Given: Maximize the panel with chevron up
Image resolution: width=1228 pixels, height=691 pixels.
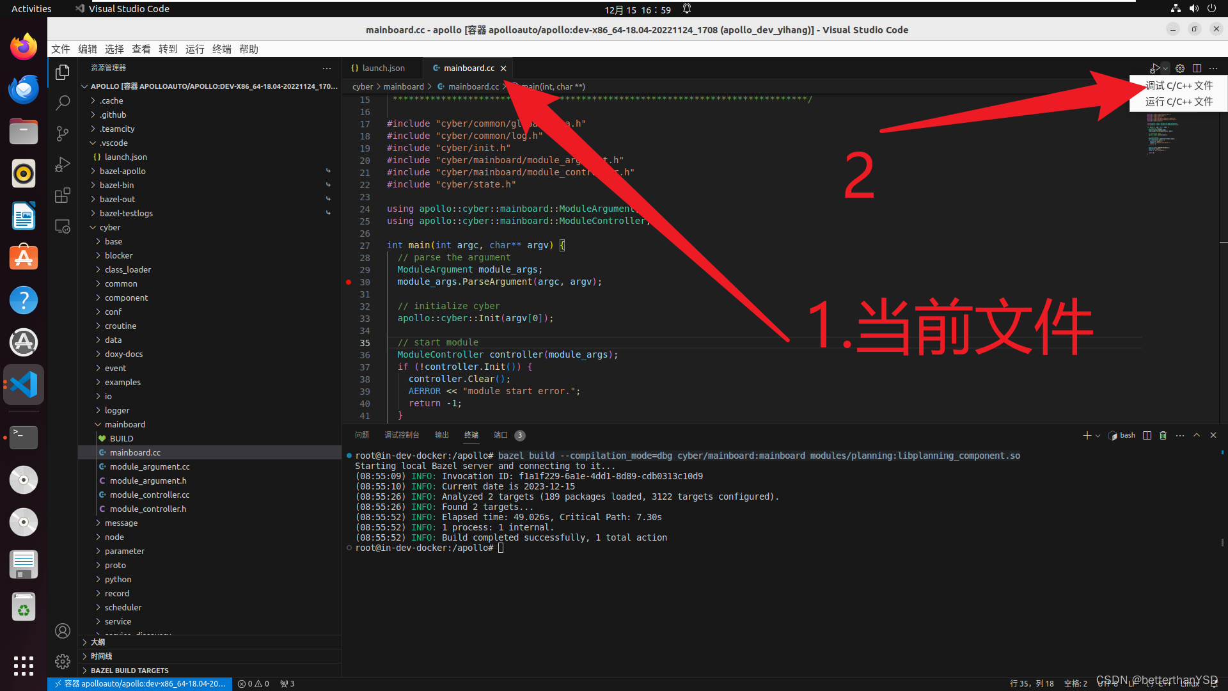Looking at the screenshot, I should click(1197, 435).
